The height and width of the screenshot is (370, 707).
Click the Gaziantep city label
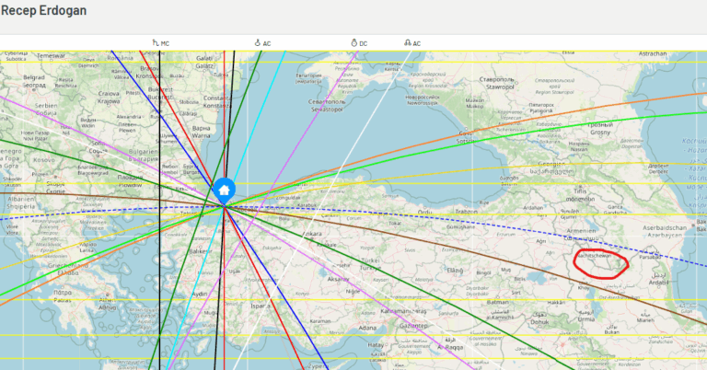(x=413, y=326)
